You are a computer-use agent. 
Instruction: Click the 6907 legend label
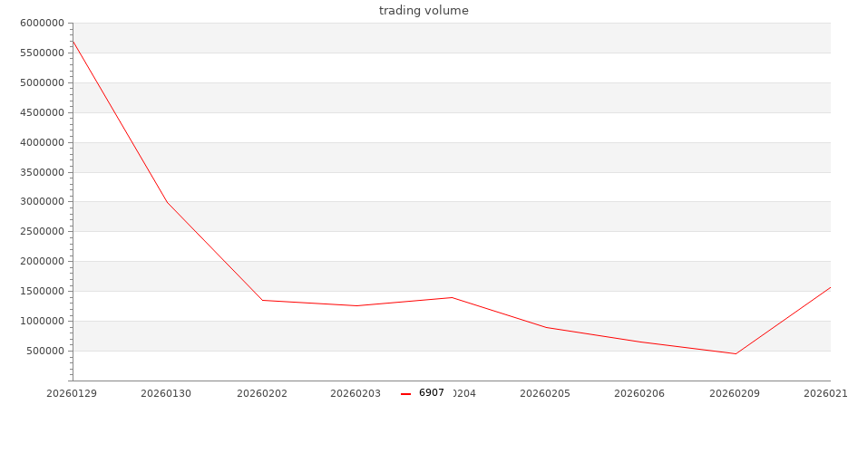point(432,393)
